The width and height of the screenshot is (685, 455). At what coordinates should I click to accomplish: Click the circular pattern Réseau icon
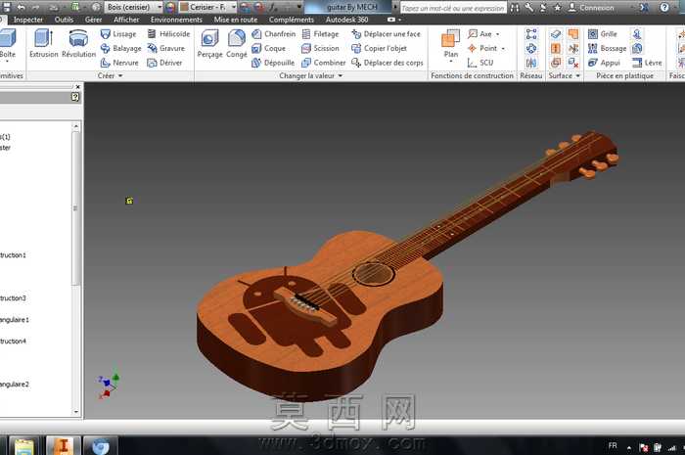point(531,48)
